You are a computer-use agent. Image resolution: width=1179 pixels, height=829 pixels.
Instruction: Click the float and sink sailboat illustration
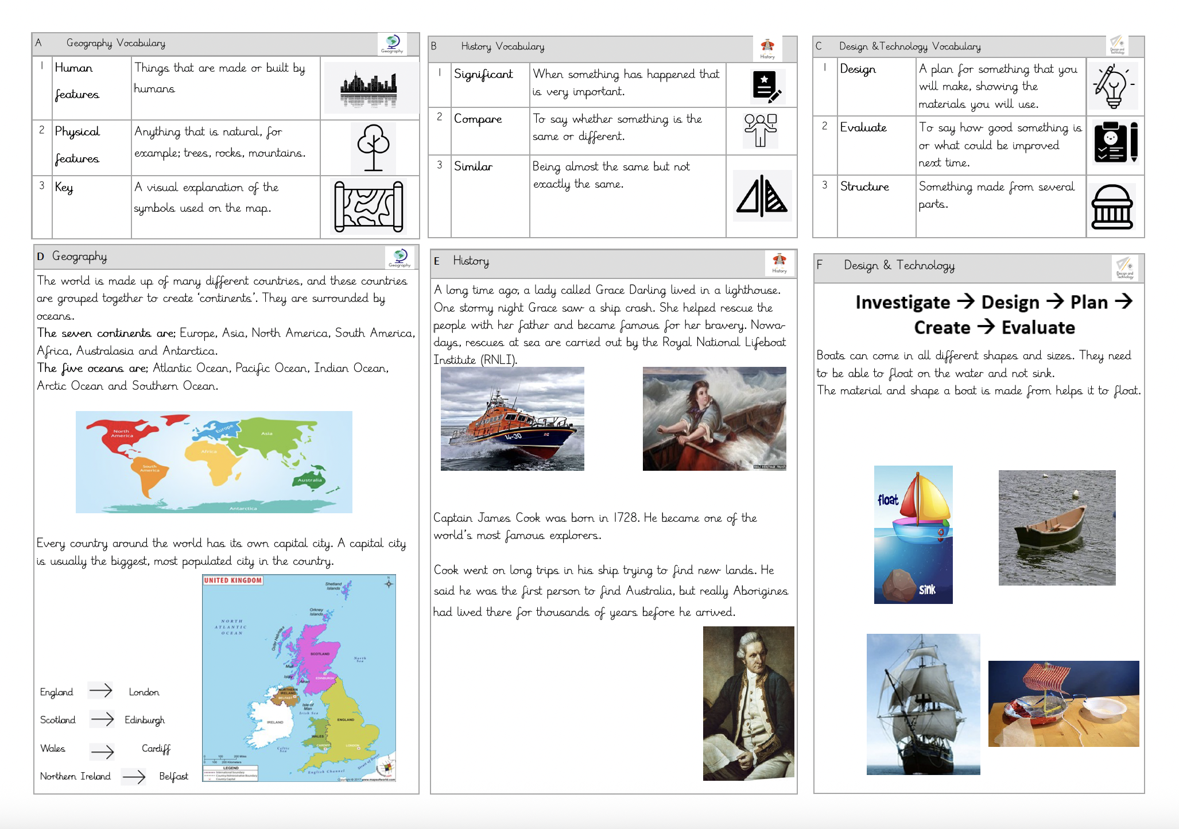[913, 534]
